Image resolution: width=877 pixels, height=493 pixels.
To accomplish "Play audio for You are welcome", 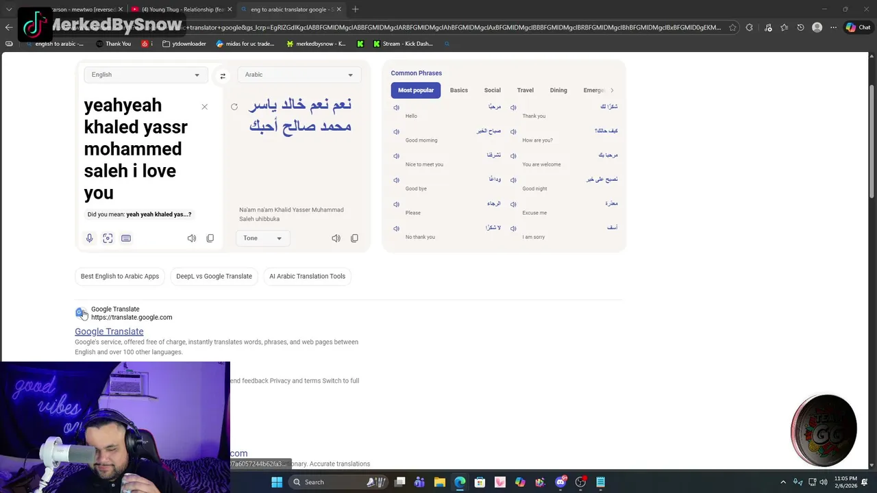I will pyautogui.click(x=513, y=156).
